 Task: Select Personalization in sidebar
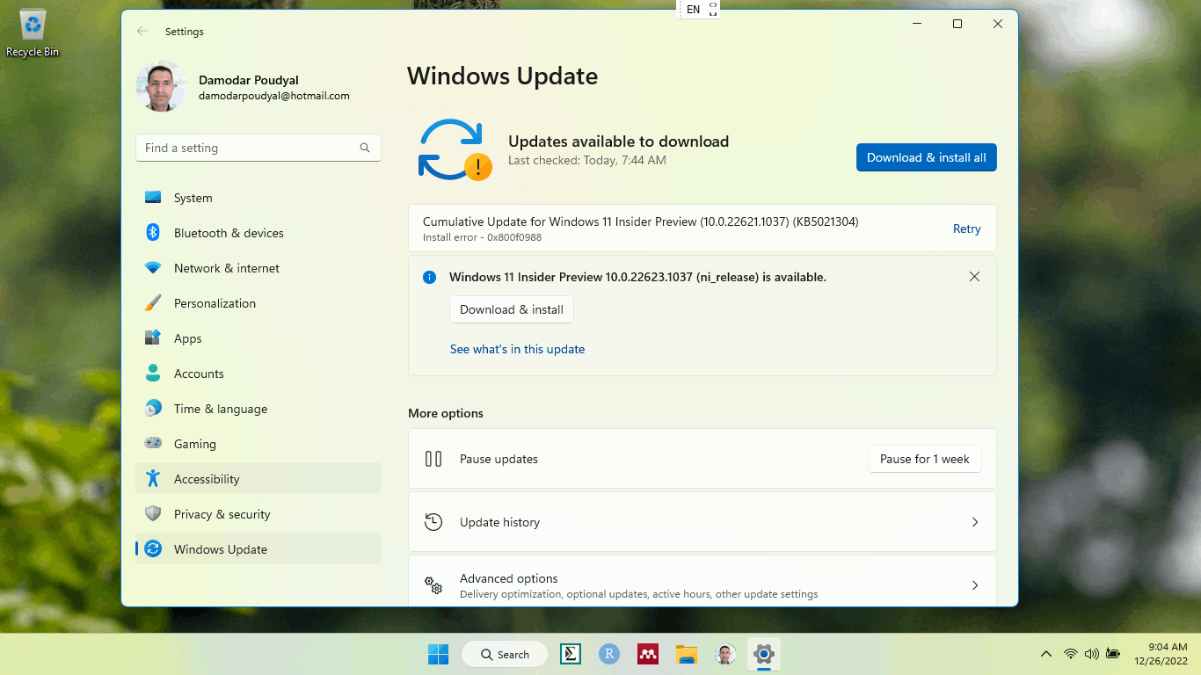(258, 303)
